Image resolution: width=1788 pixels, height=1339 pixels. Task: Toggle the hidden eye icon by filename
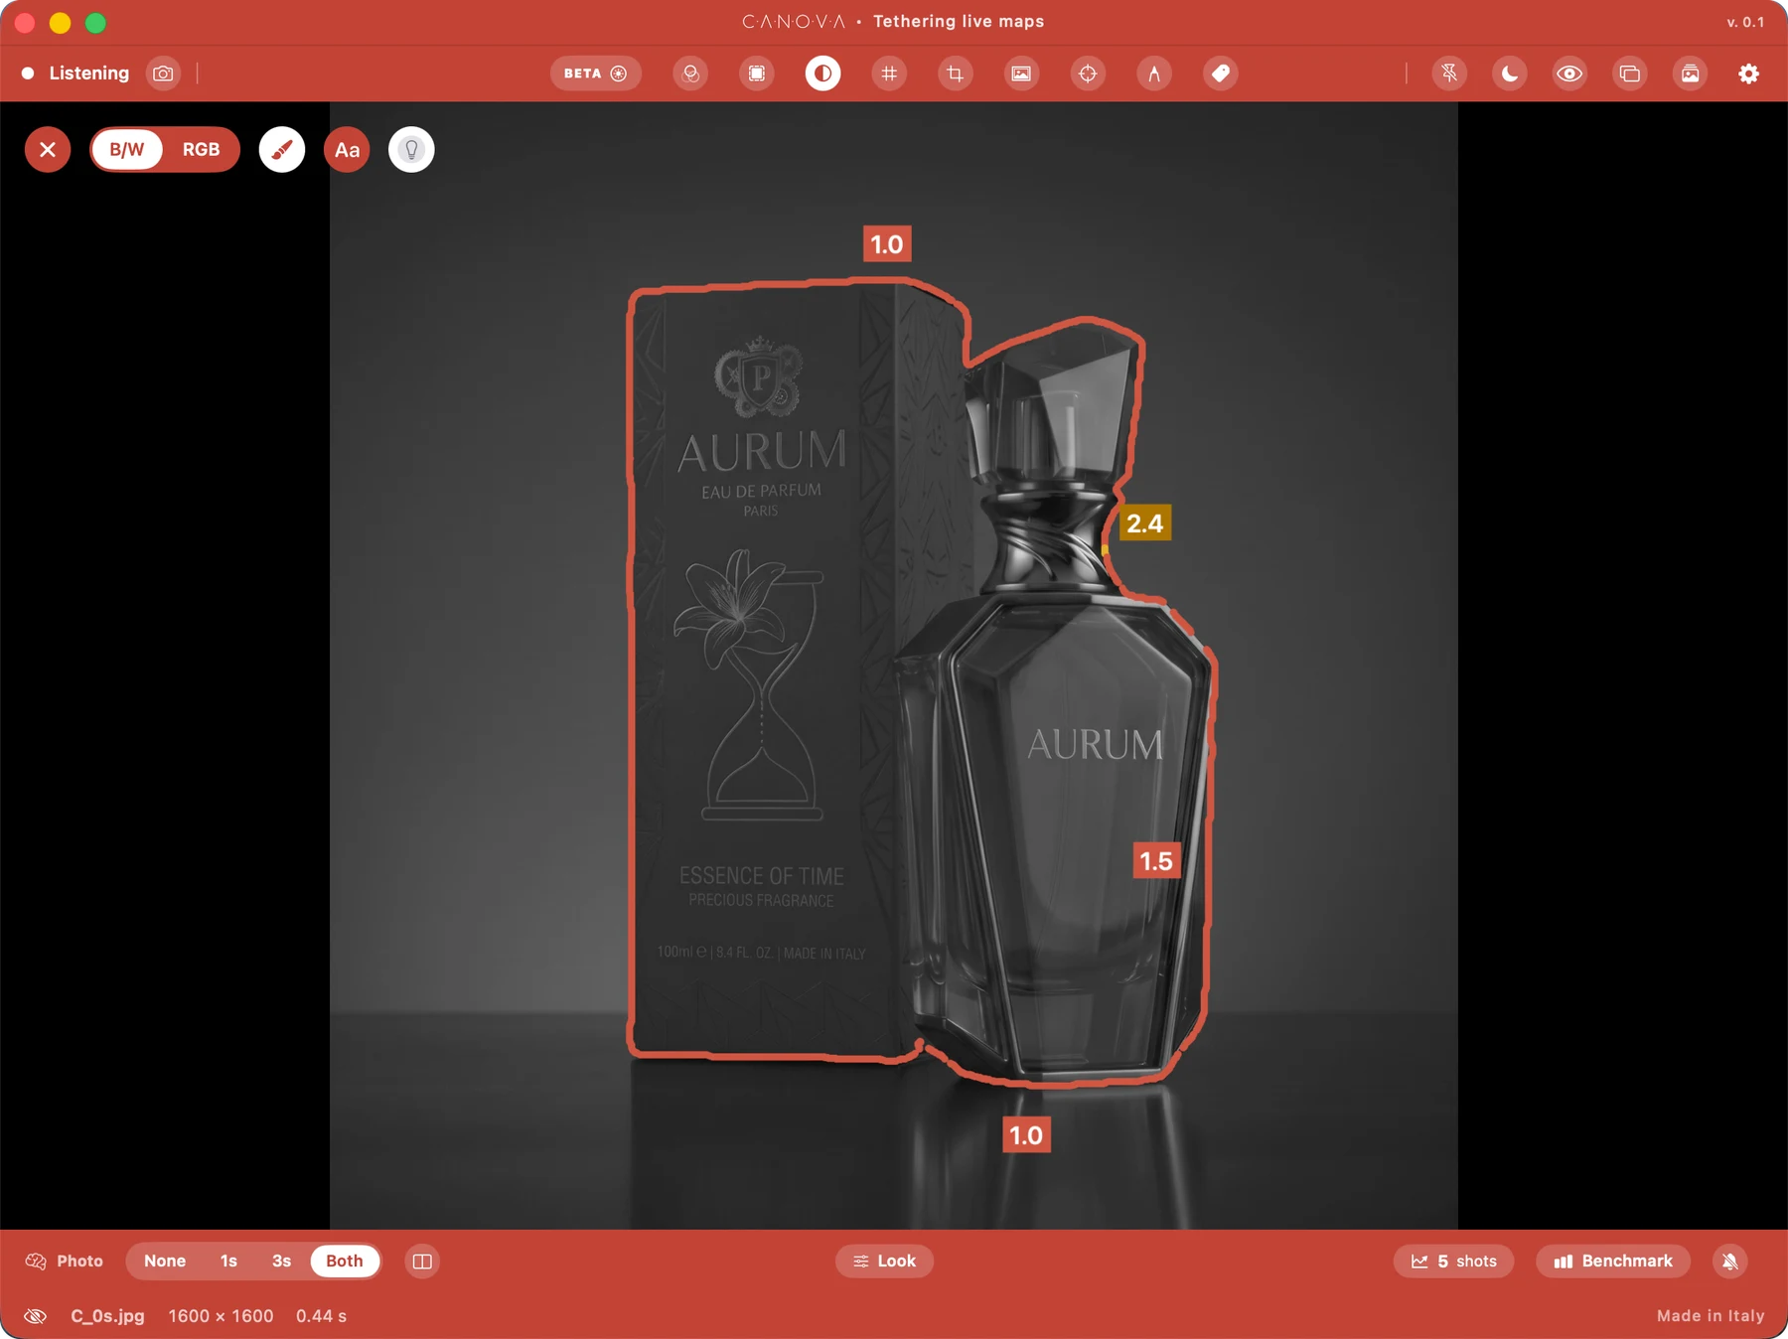(36, 1316)
